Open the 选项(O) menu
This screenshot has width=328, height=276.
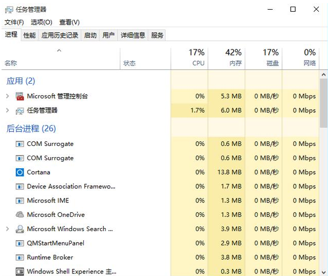pos(41,22)
